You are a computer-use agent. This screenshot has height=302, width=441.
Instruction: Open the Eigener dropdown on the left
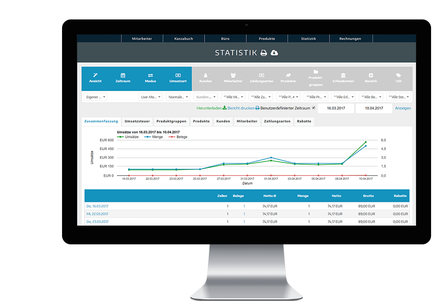[95, 97]
